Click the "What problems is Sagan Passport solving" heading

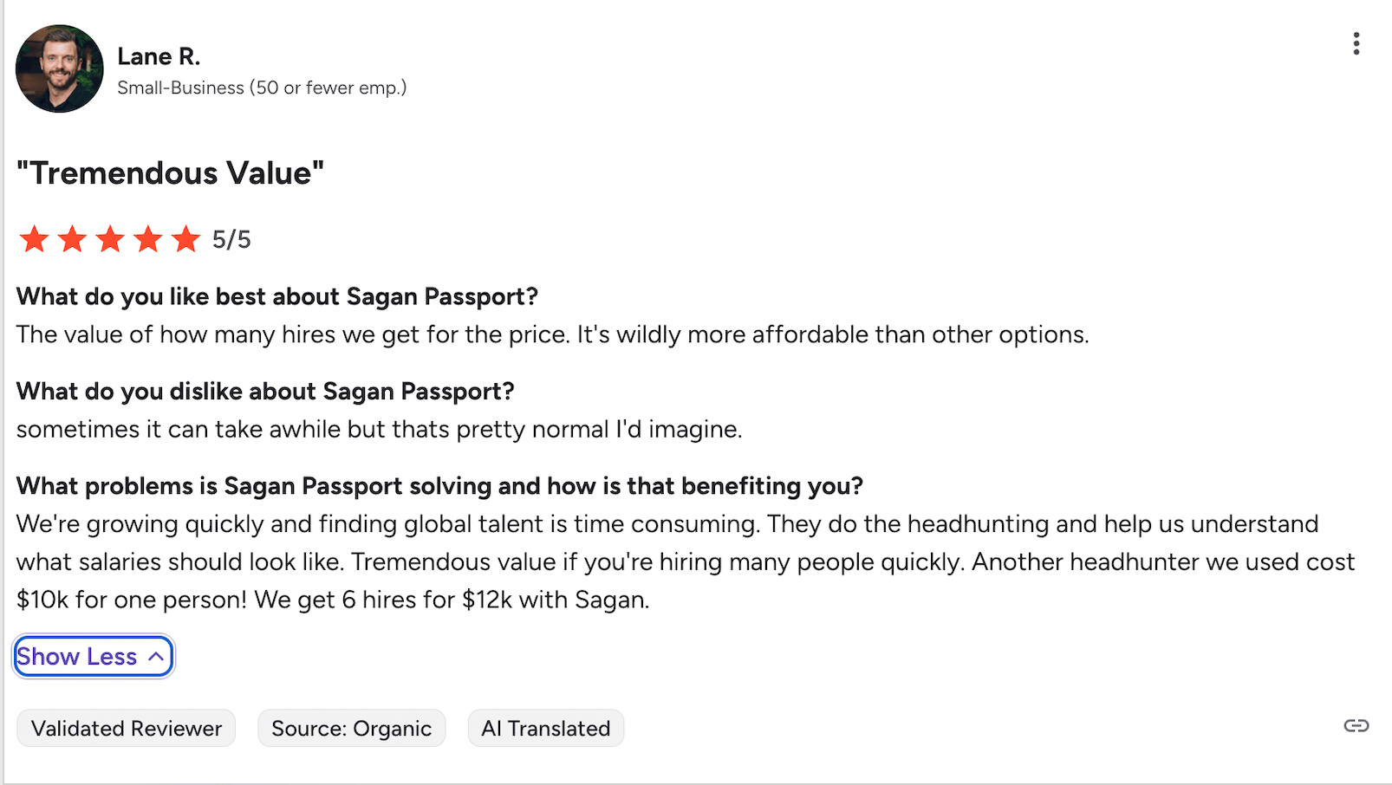439,485
